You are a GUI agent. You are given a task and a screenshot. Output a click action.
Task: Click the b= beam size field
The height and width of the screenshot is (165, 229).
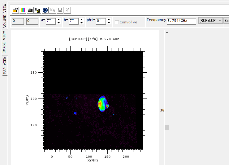click(x=74, y=21)
